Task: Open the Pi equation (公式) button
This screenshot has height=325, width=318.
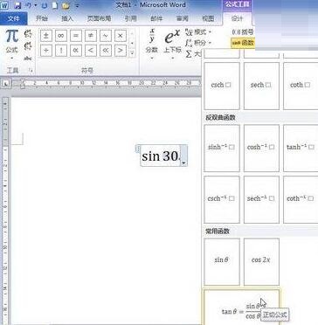Action: [11, 45]
